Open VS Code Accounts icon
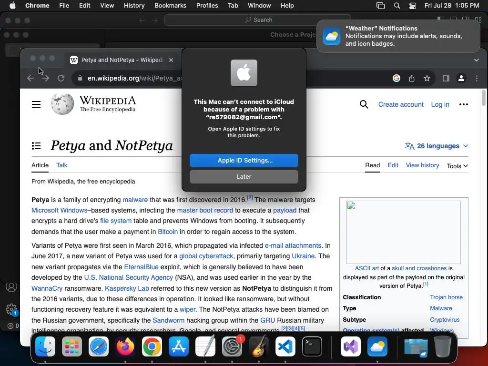488x366 pixels. coord(11,286)
